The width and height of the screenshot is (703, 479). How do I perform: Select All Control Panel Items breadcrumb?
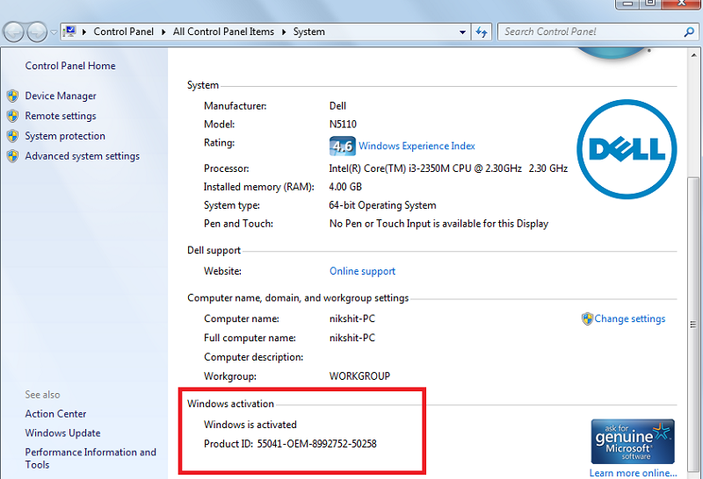(x=223, y=32)
